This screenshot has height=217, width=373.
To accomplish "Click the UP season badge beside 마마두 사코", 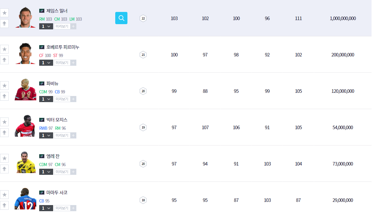I will point(42,193).
